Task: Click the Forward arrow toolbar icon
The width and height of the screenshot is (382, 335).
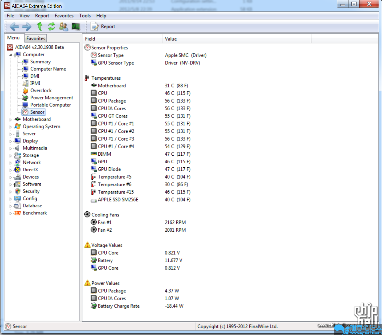Action: click(27, 26)
